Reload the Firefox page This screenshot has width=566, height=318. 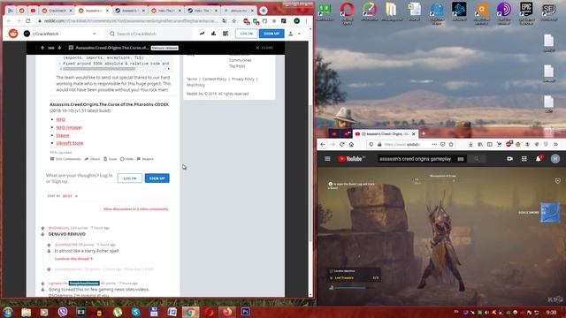coord(342,144)
